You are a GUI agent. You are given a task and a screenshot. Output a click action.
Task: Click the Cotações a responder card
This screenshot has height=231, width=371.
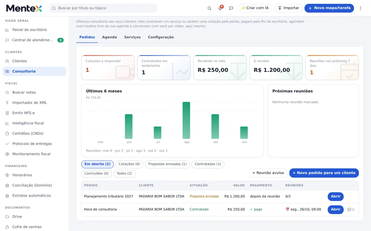point(108,68)
